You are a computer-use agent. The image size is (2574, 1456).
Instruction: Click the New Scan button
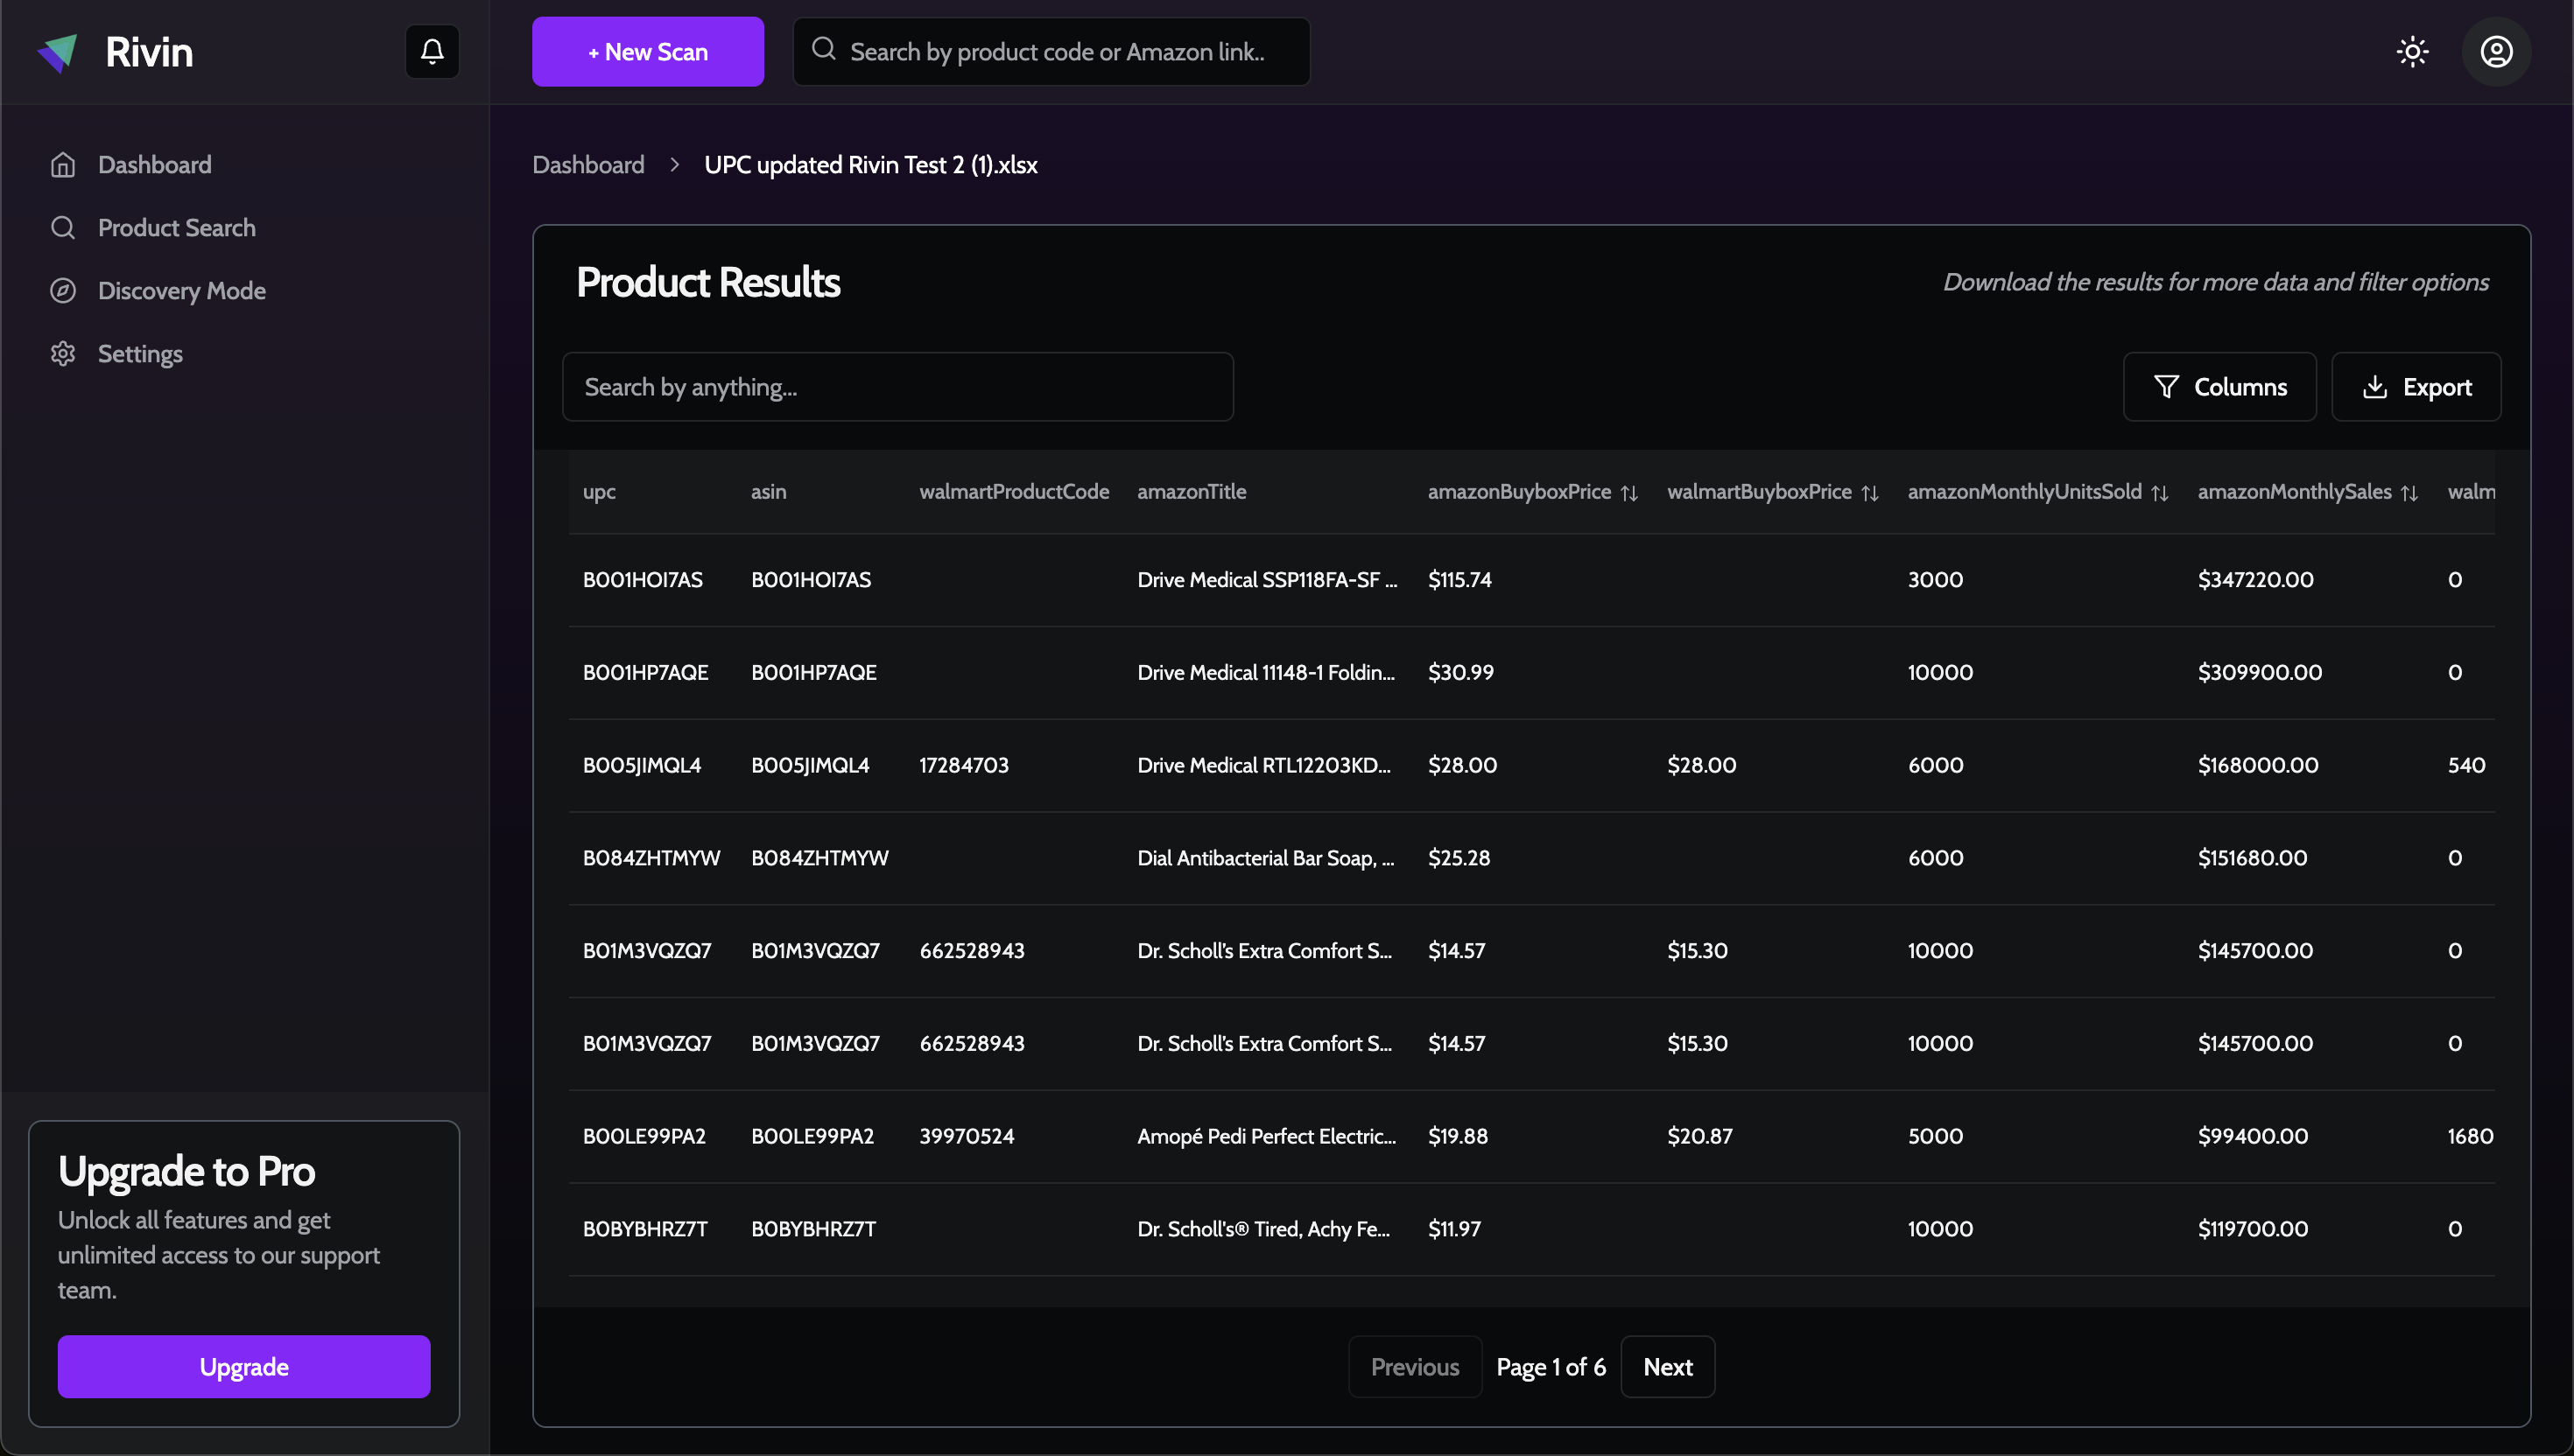point(647,51)
